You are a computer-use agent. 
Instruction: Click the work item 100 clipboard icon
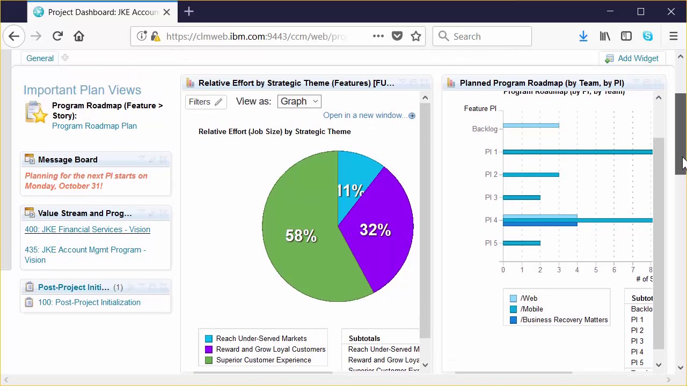[29, 302]
